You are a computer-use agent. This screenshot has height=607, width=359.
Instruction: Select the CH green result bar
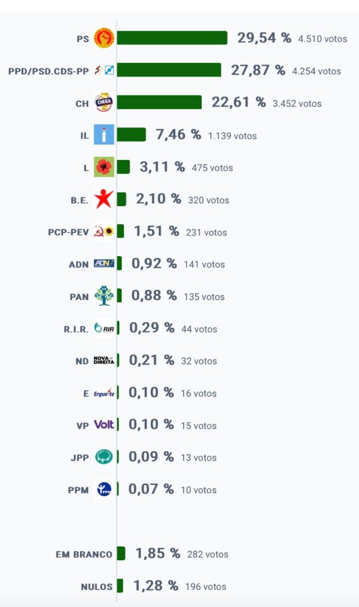click(160, 102)
